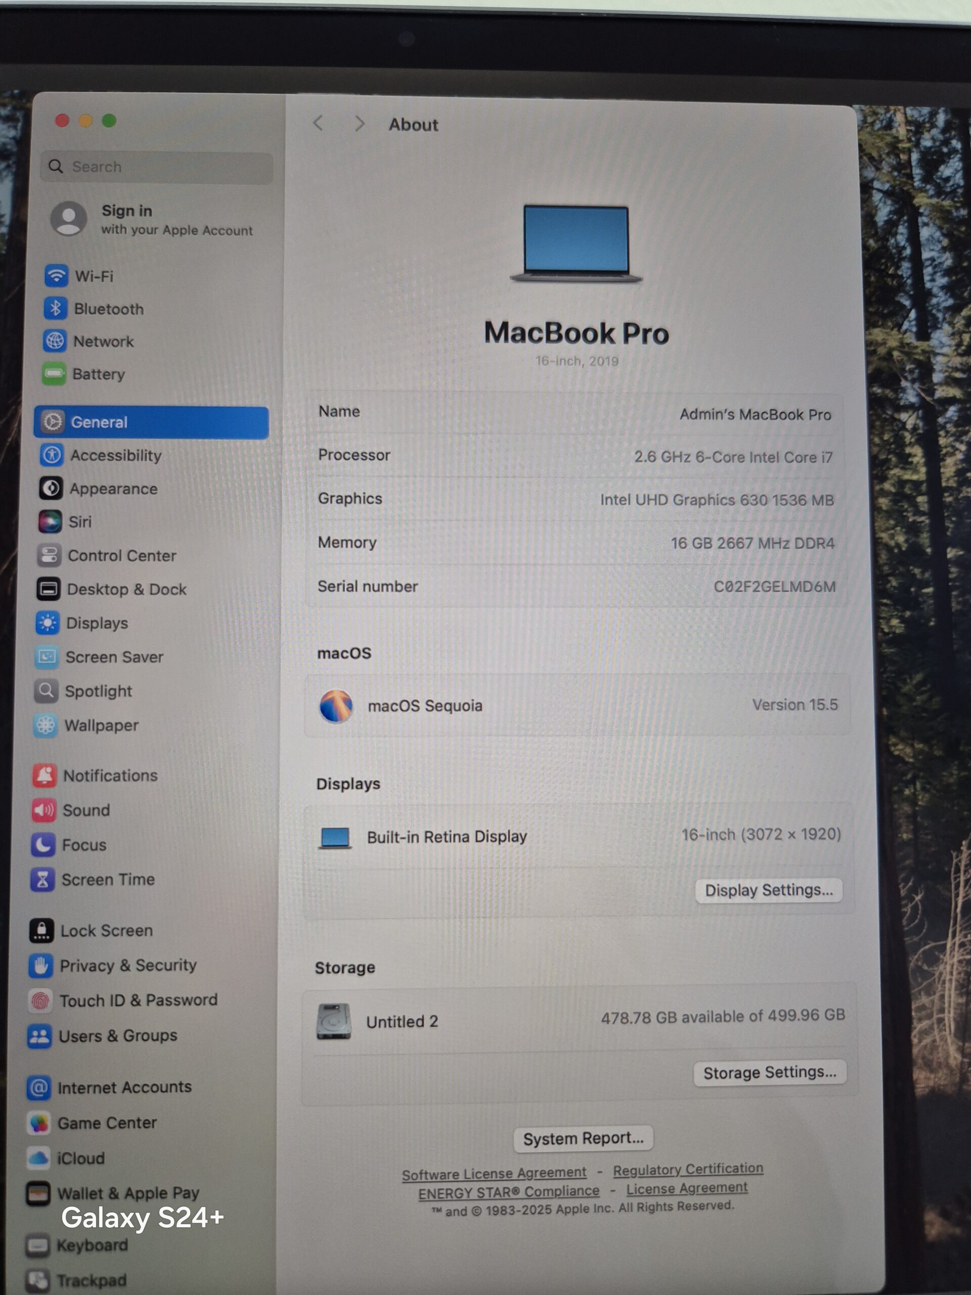Viewport: 971px width, 1295px height.
Task: Click the Touch ID & Password fingerprint icon
Action: click(40, 1001)
